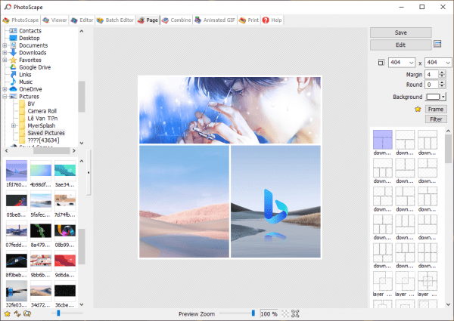Select the Google Drive folder
The width and height of the screenshot is (454, 321).
click(35, 67)
